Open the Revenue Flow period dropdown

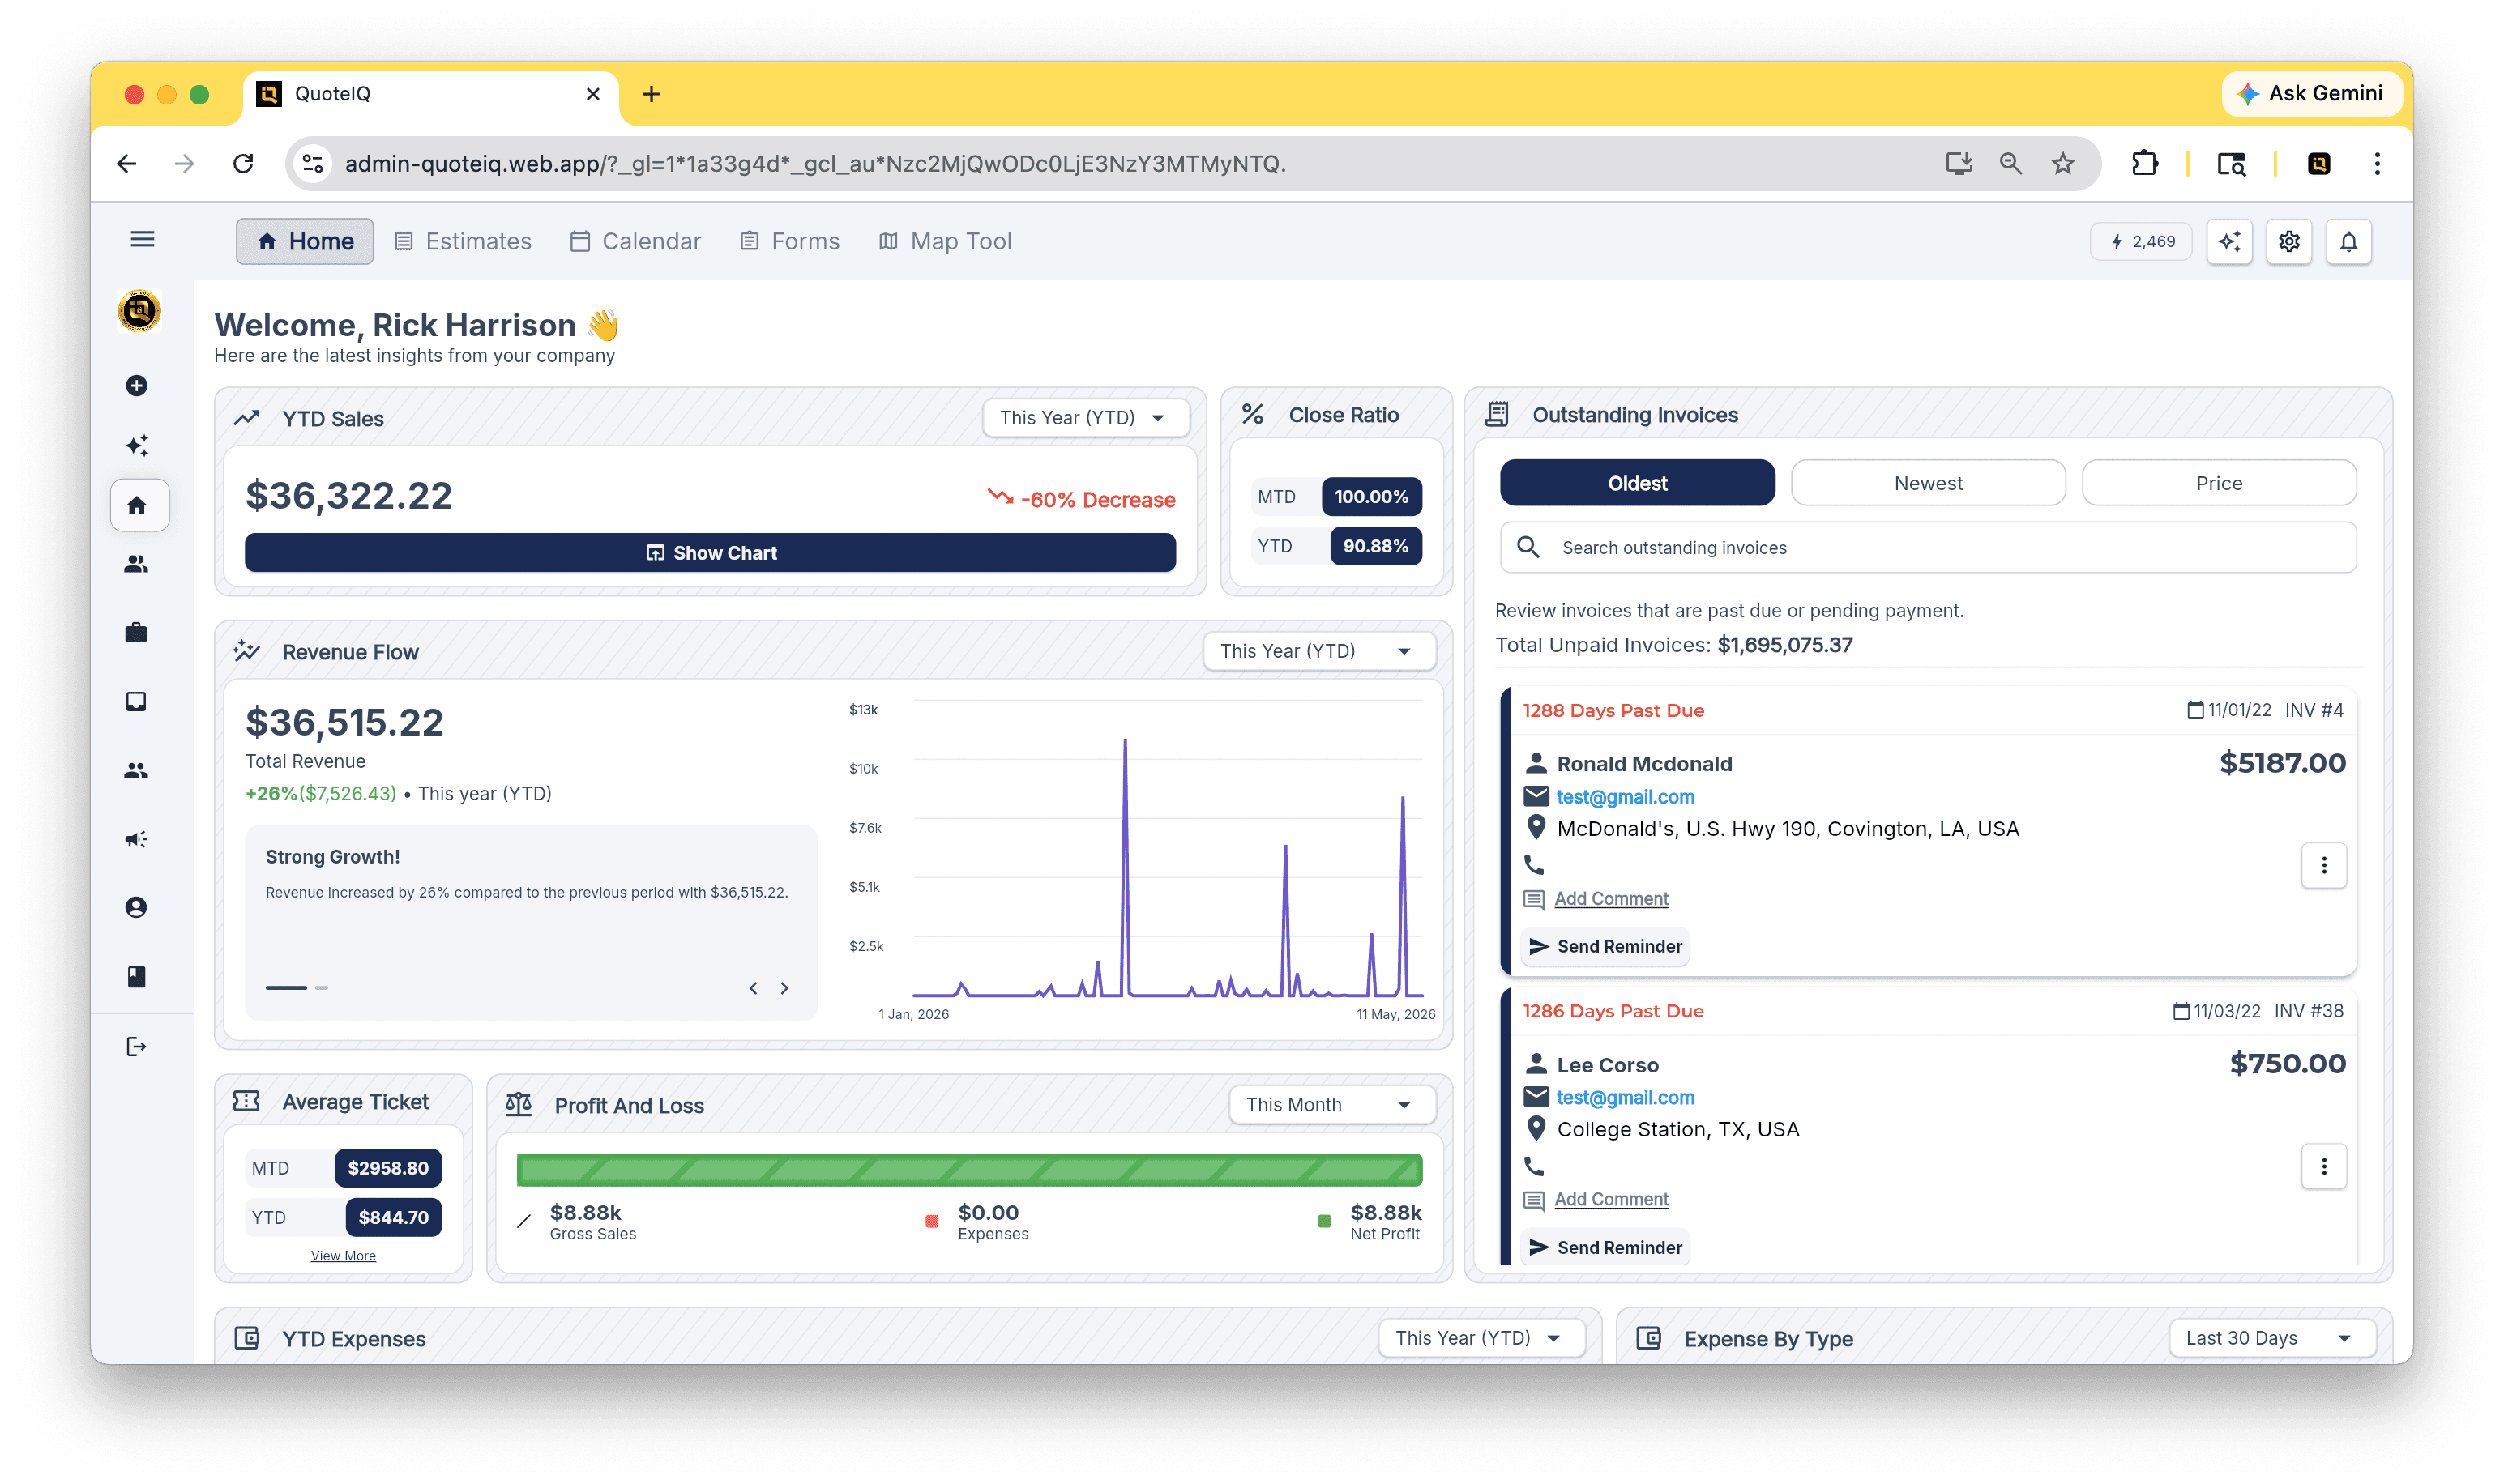pos(1319,651)
